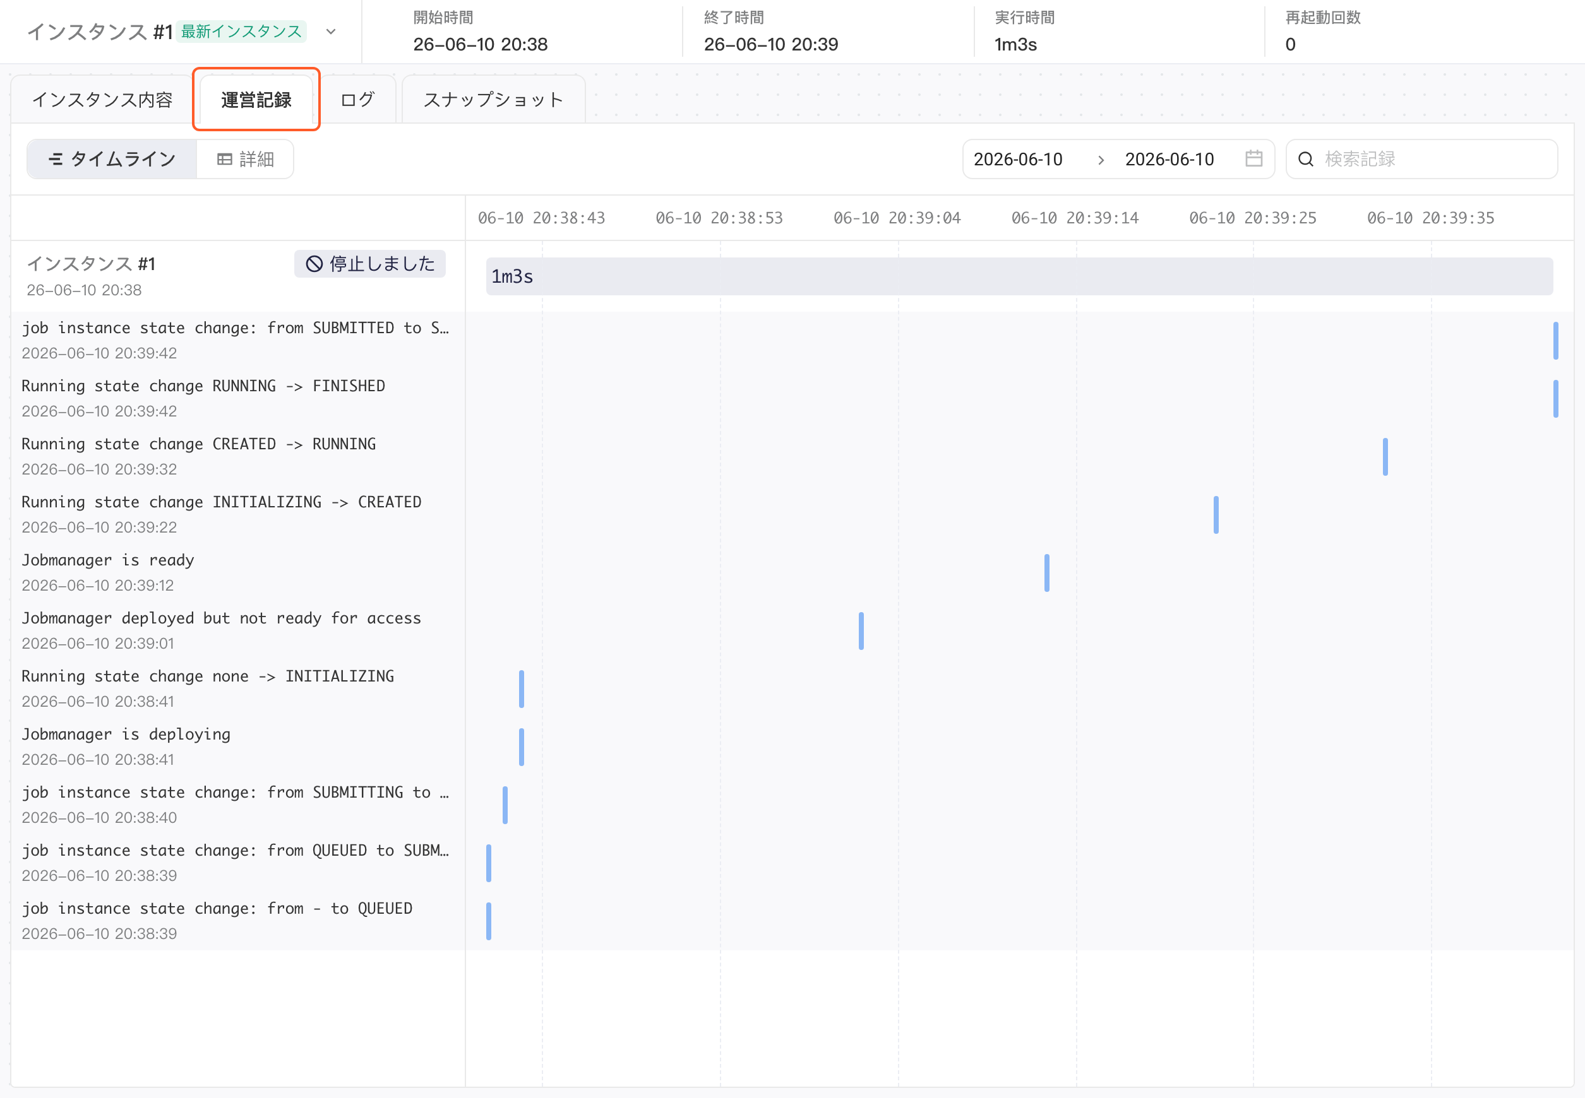
Task: Click the 最新インスタンス green tag
Action: (241, 32)
